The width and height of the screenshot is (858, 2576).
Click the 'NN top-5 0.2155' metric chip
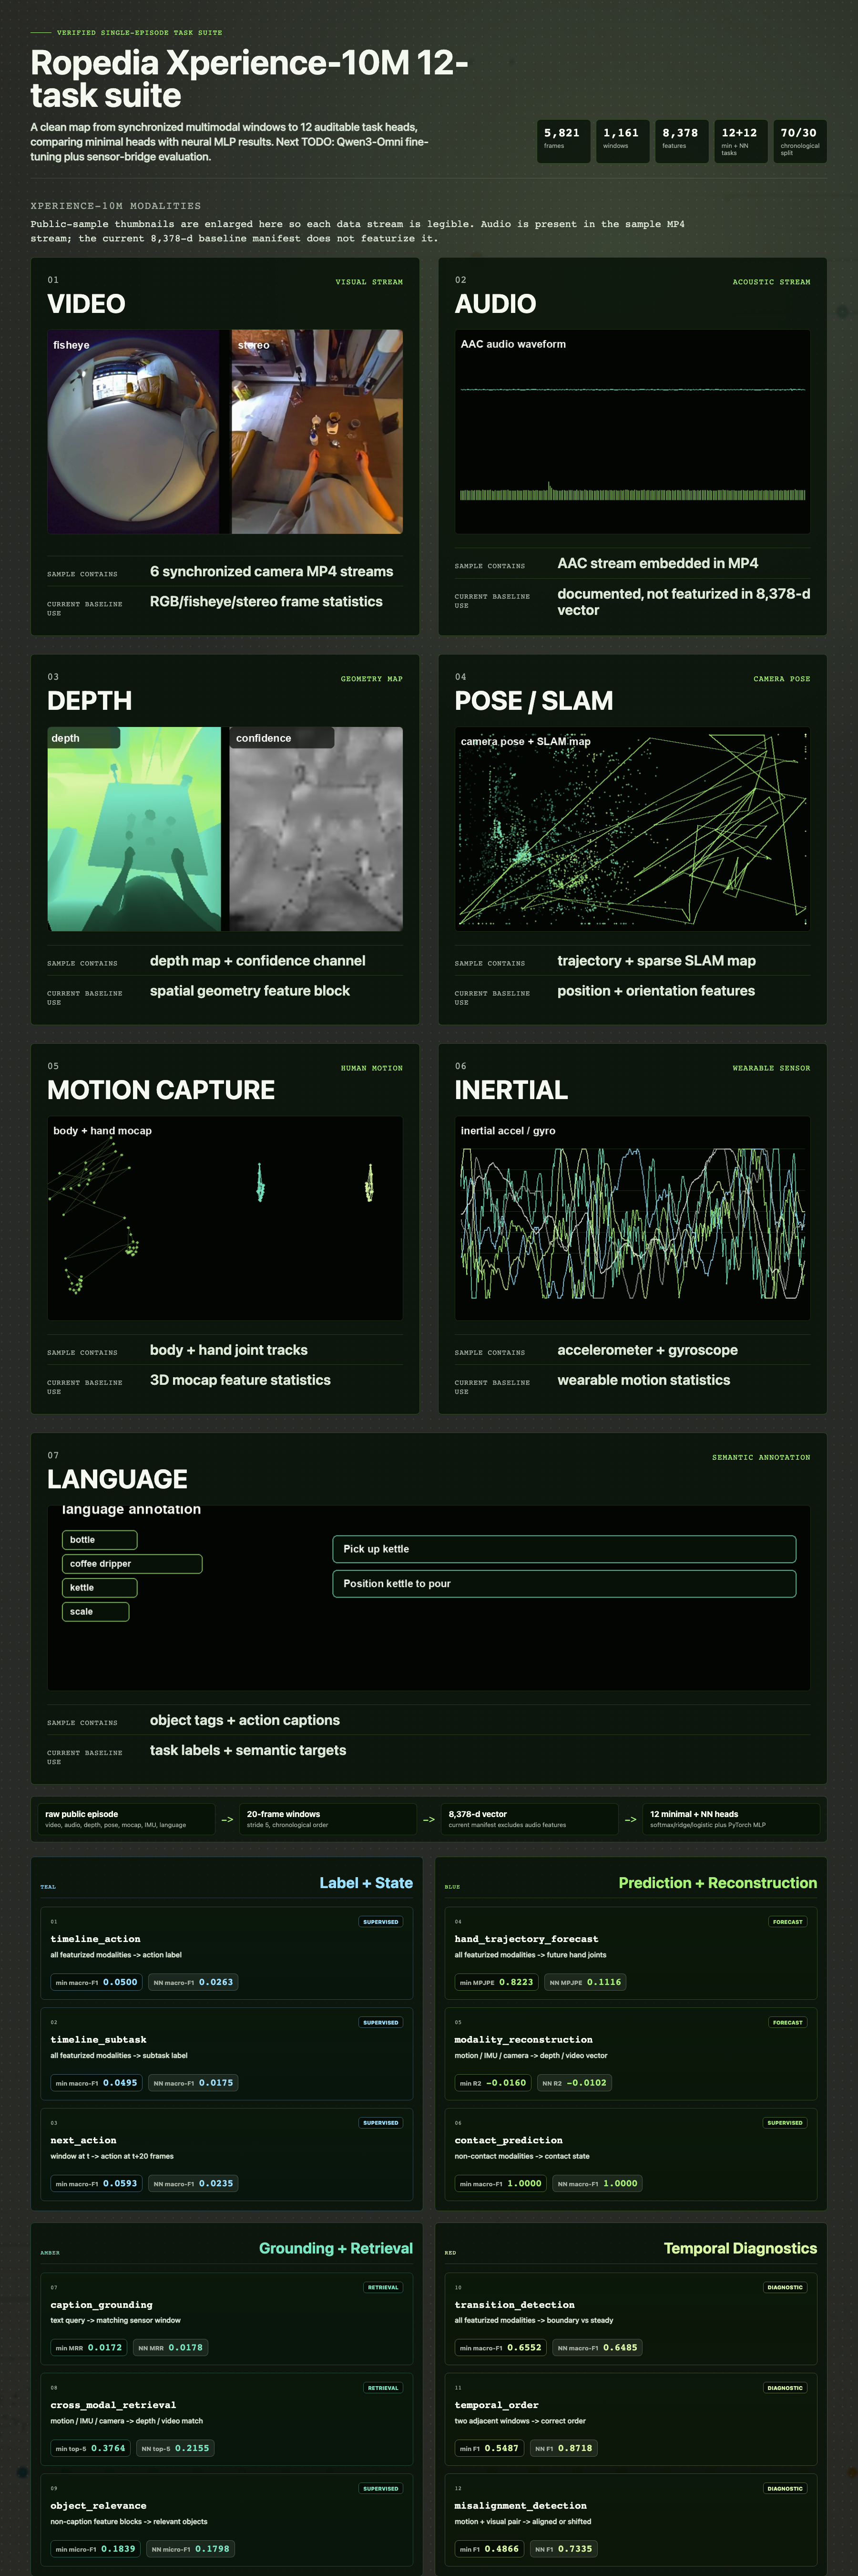(176, 2448)
